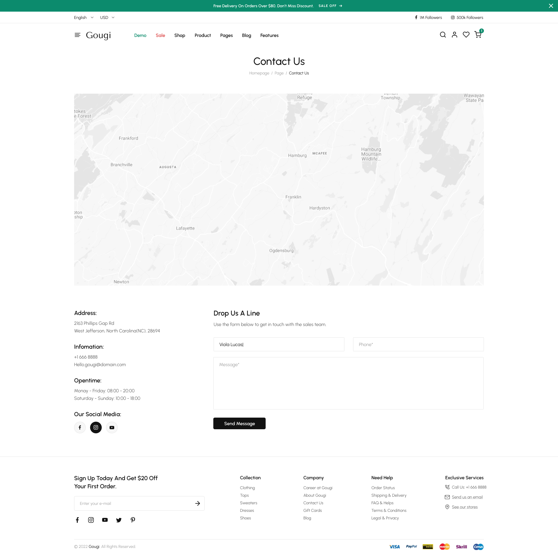Image resolution: width=558 pixels, height=554 pixels.
Task: Expand the USD currency dropdown
Action: coord(107,17)
